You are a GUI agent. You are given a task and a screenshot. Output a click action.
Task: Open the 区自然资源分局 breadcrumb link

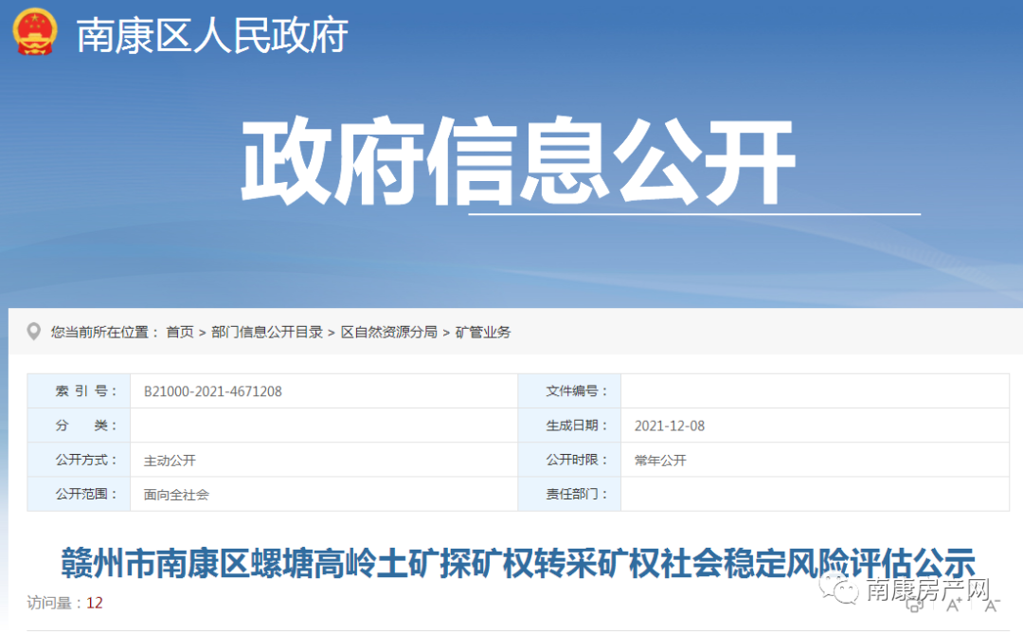click(x=387, y=332)
